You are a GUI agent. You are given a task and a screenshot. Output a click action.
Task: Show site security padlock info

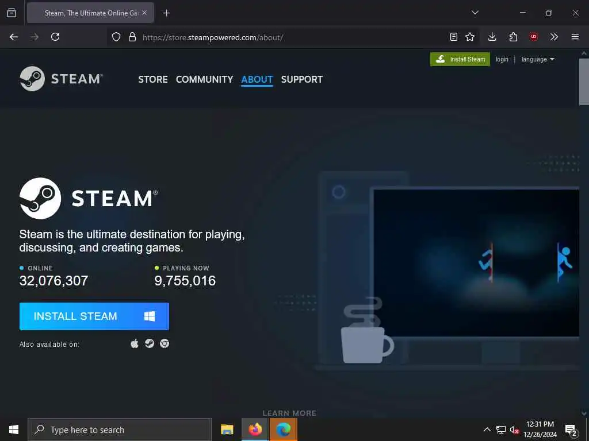[x=132, y=37]
